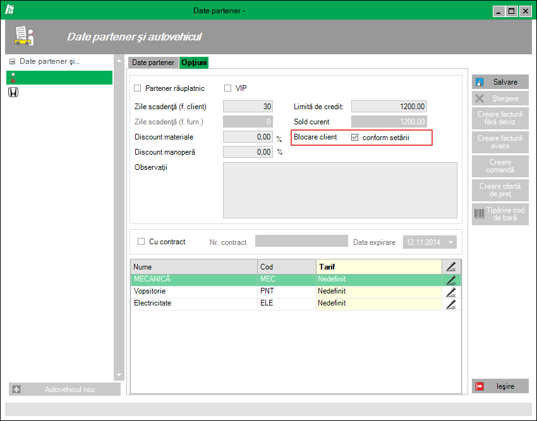This screenshot has height=421, width=537.
Task: Enable the Cu contract checkbox
Action: [x=141, y=242]
